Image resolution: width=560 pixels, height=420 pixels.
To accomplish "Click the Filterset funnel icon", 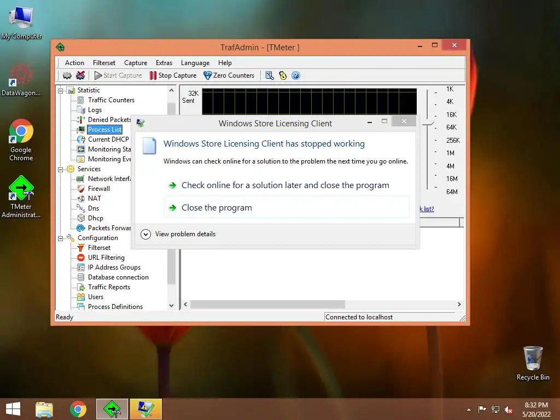I will pyautogui.click(x=81, y=248).
